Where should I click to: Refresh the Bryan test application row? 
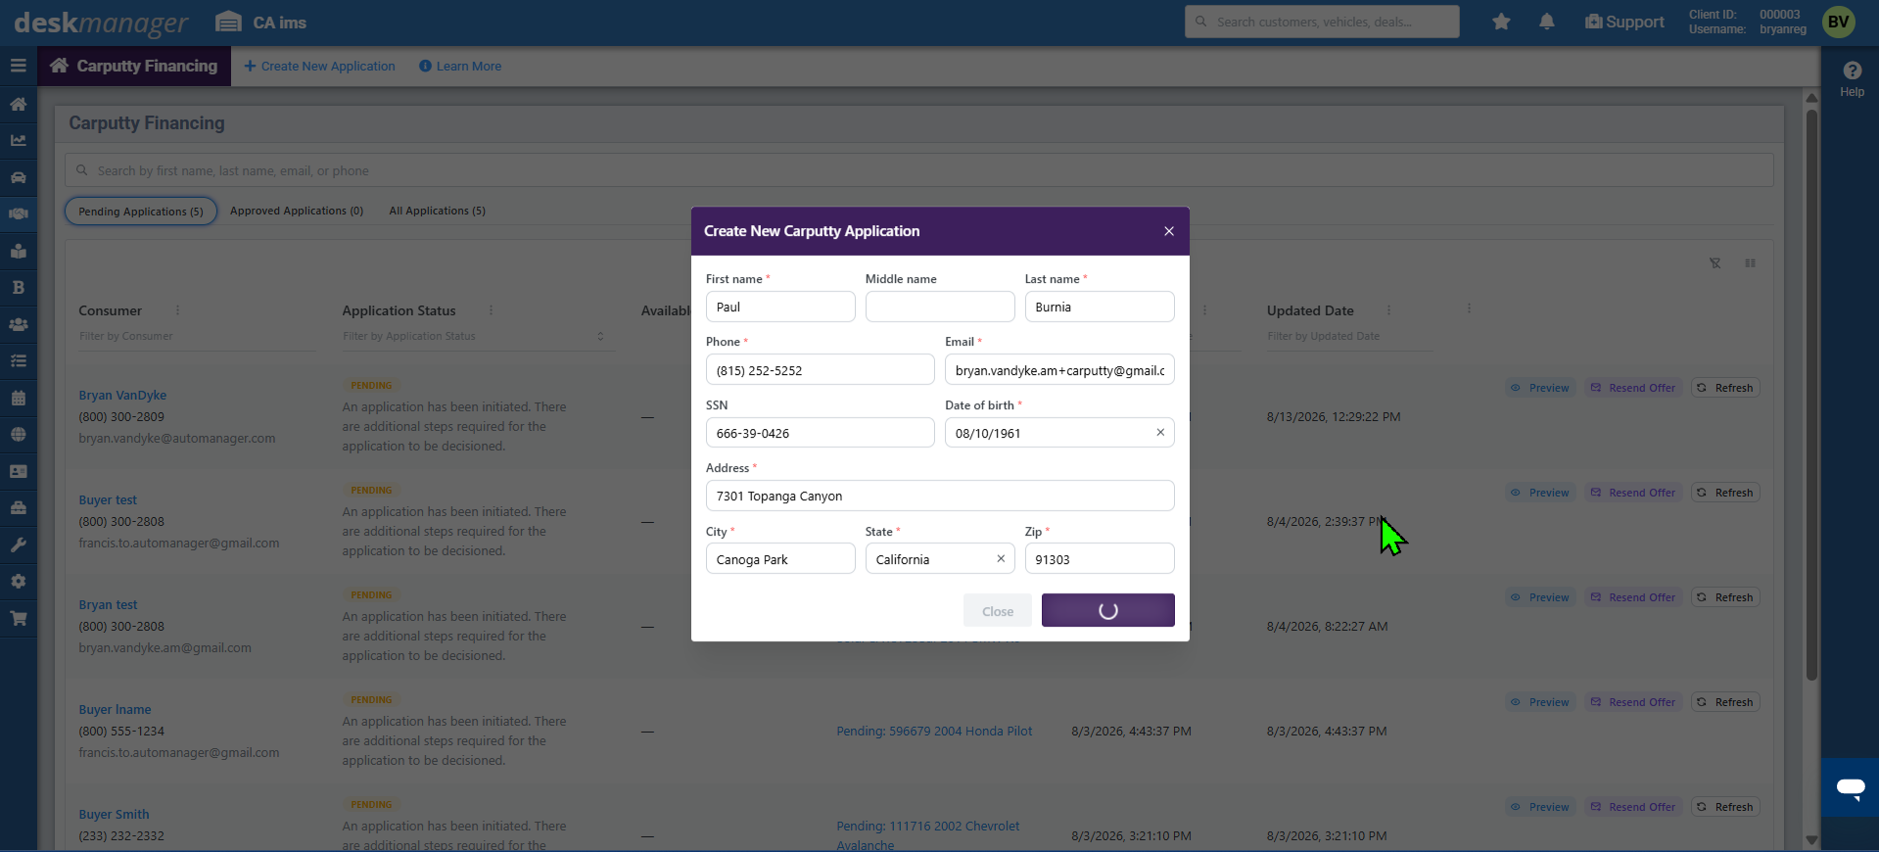click(1724, 597)
